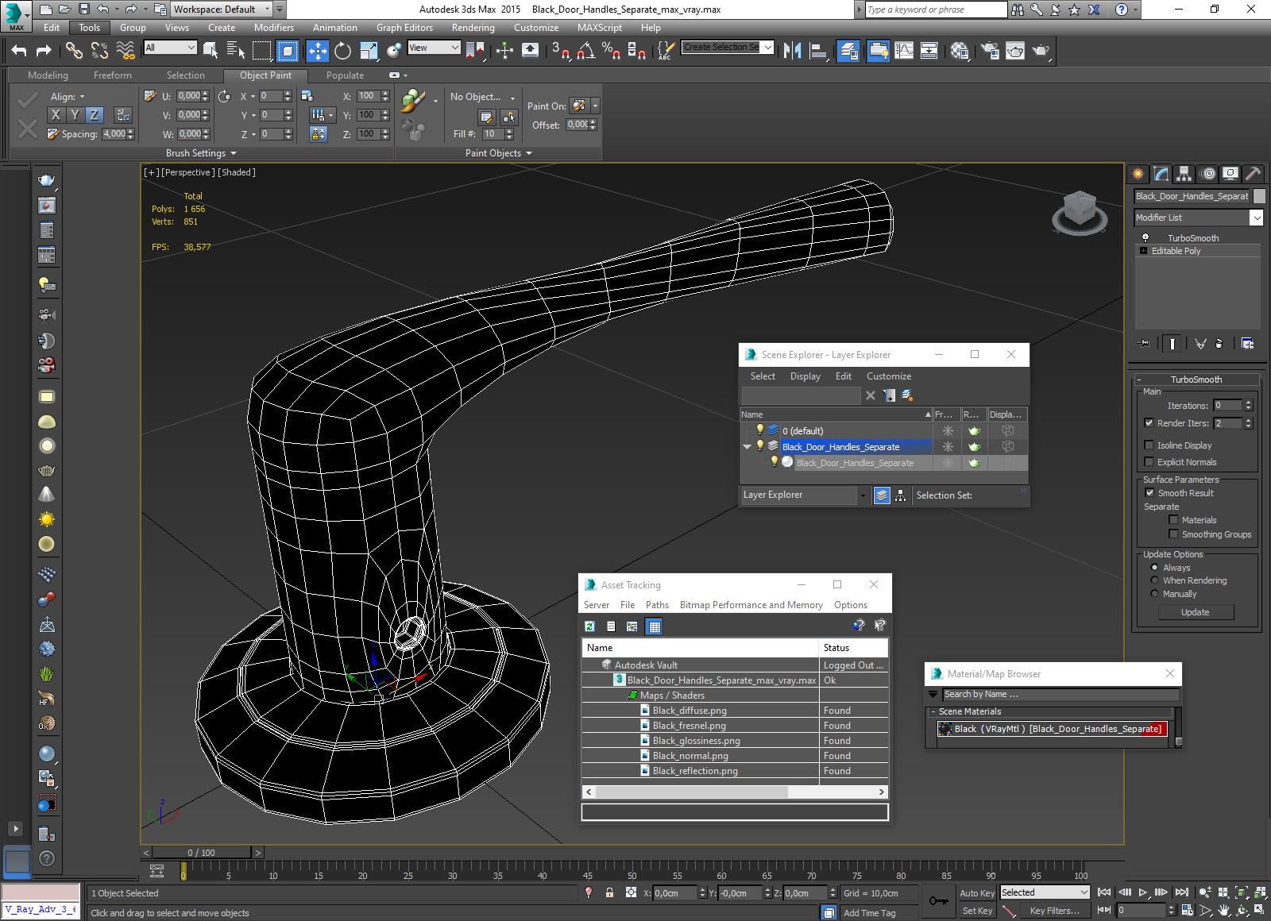
Task: Toggle the Angle Snap button
Action: [585, 51]
